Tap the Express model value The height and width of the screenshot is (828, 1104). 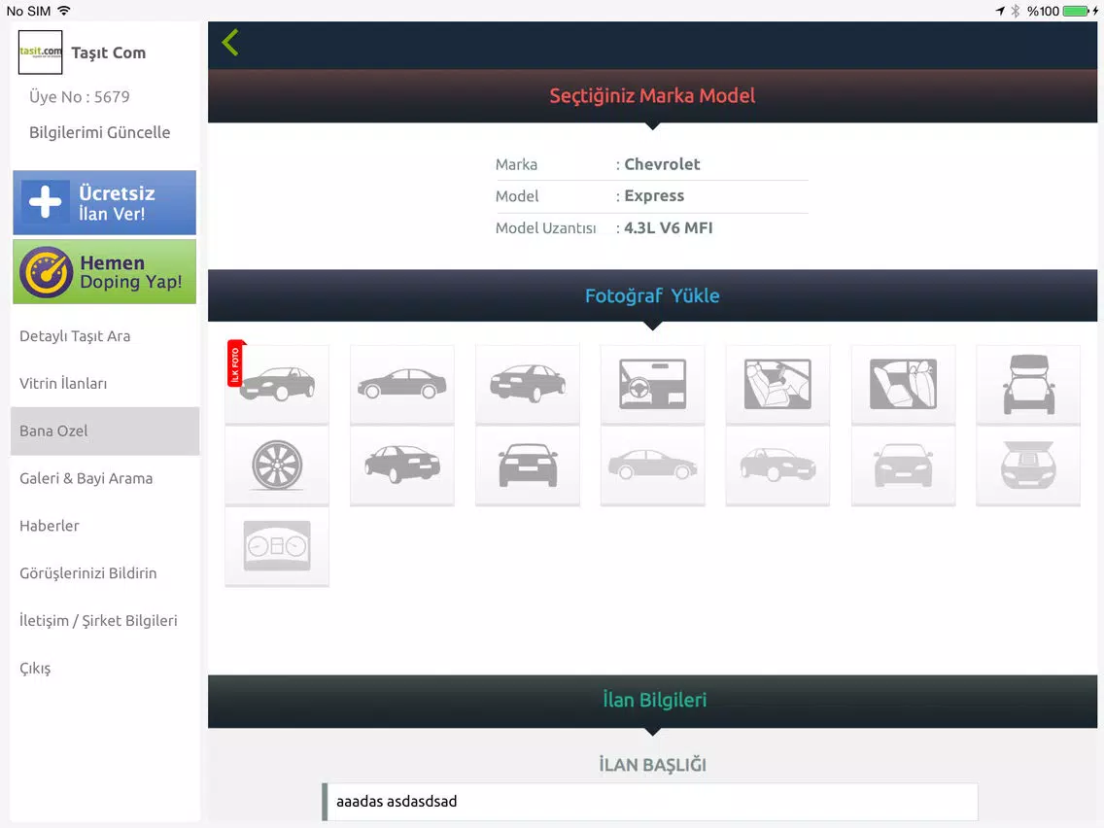[654, 195]
